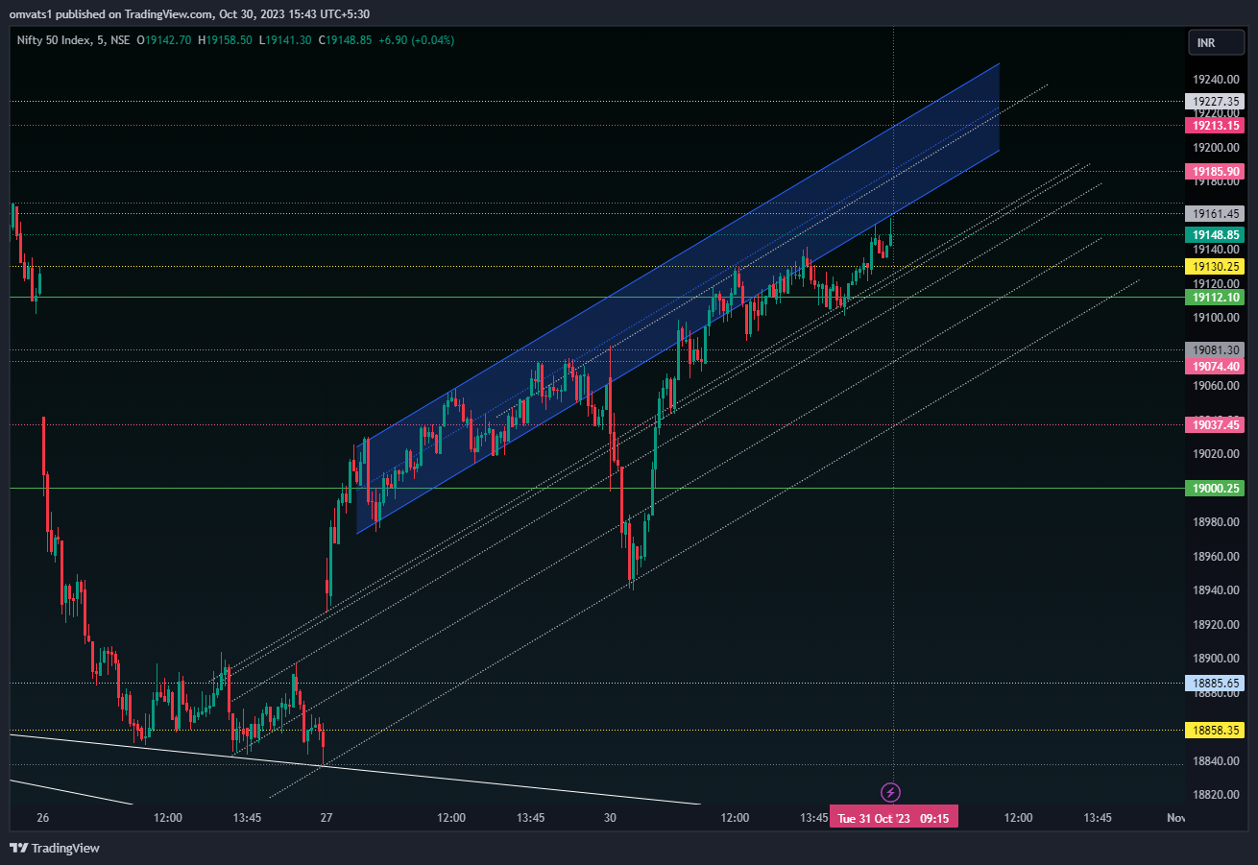The height and width of the screenshot is (865, 1258).
Task: Click the 27 date label on time axis
Action: tap(327, 818)
